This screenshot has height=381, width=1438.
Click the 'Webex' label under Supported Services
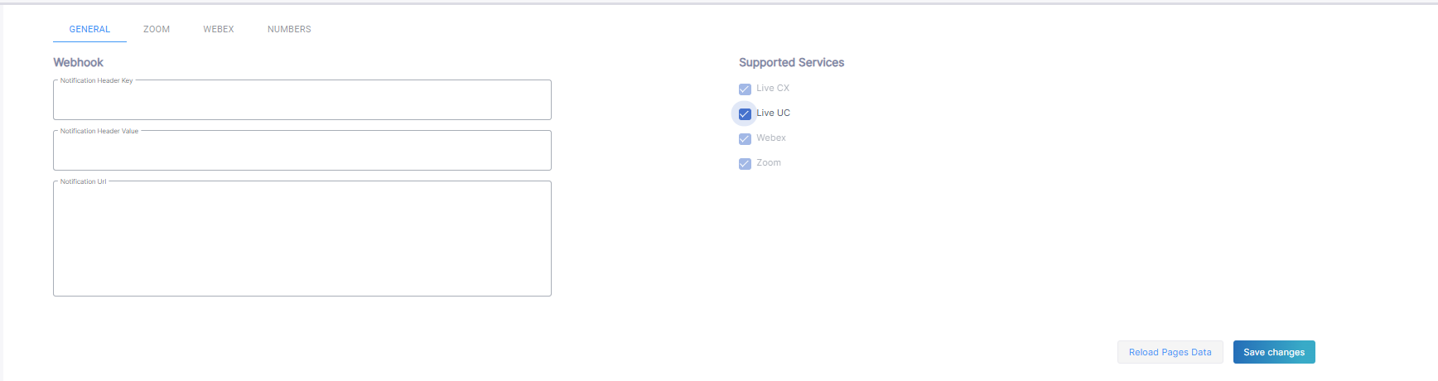(x=771, y=137)
